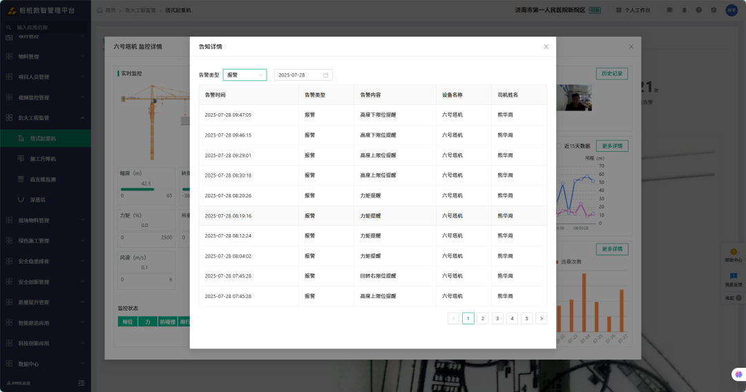
Task: Click the 限位 monitoring status tag
Action: pos(128,322)
